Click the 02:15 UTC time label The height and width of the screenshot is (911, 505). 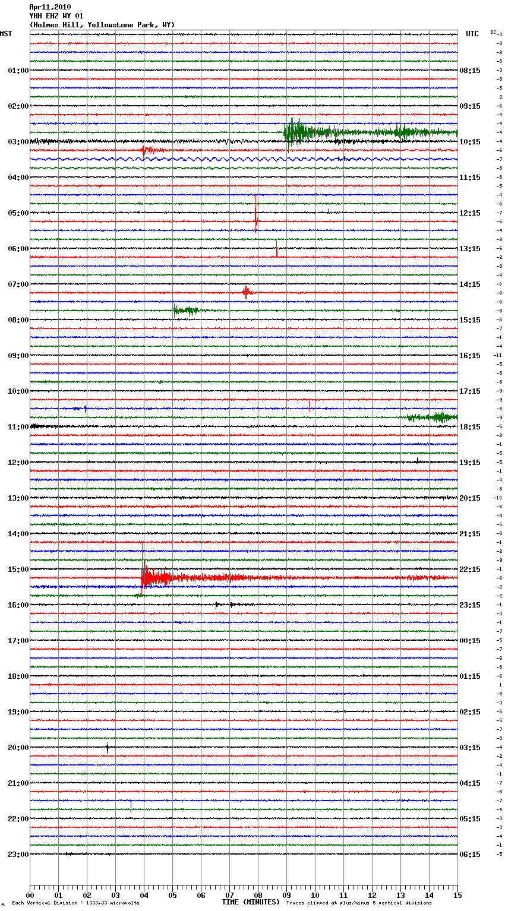pyautogui.click(x=470, y=712)
